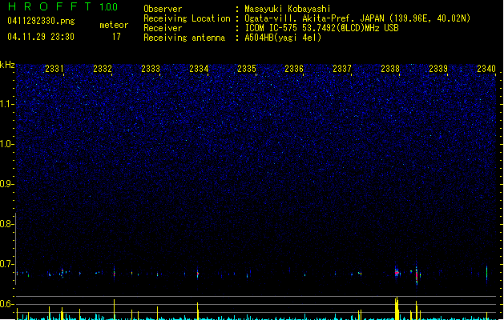Click the 0.8 kHz frequency axis label
The height and width of the screenshot is (320, 504).
coord(7,224)
